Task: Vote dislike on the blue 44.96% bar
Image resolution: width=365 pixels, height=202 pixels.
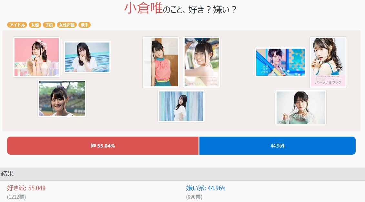Action: (x=278, y=146)
